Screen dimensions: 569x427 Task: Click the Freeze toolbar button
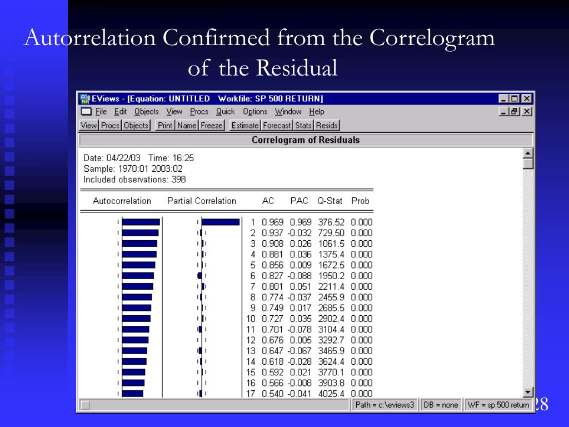tap(212, 125)
